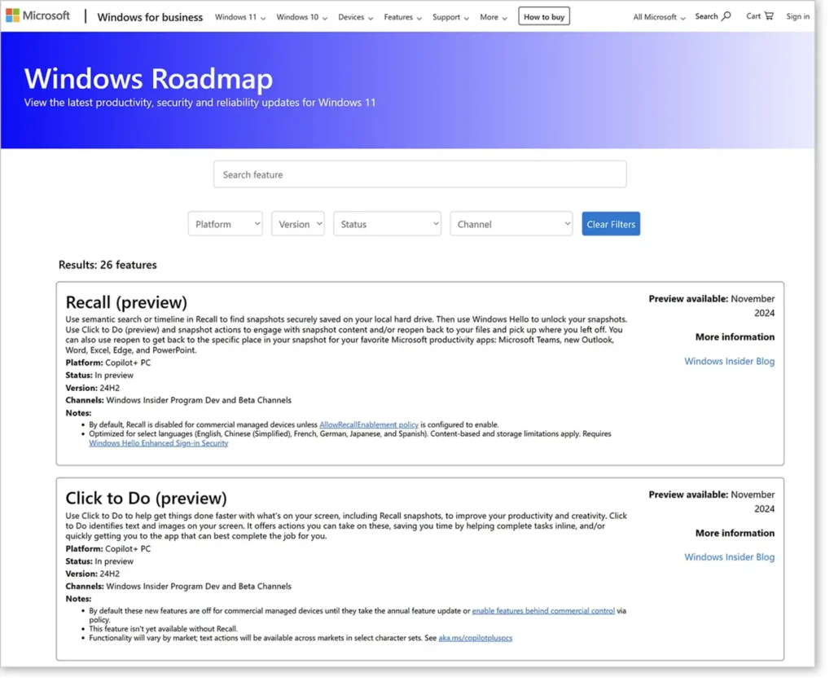Open Windows for business home link
This screenshot has width=834, height=686.
(150, 17)
